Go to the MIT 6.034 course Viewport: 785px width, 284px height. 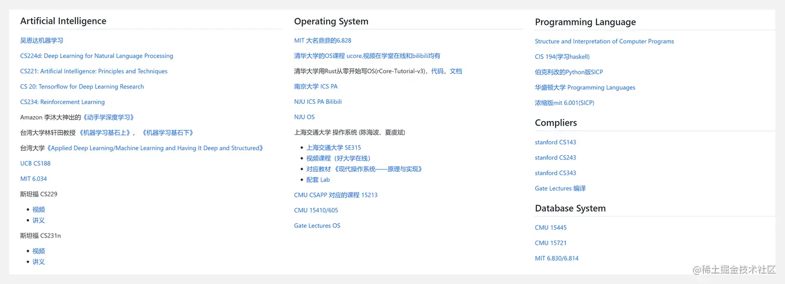click(x=34, y=179)
